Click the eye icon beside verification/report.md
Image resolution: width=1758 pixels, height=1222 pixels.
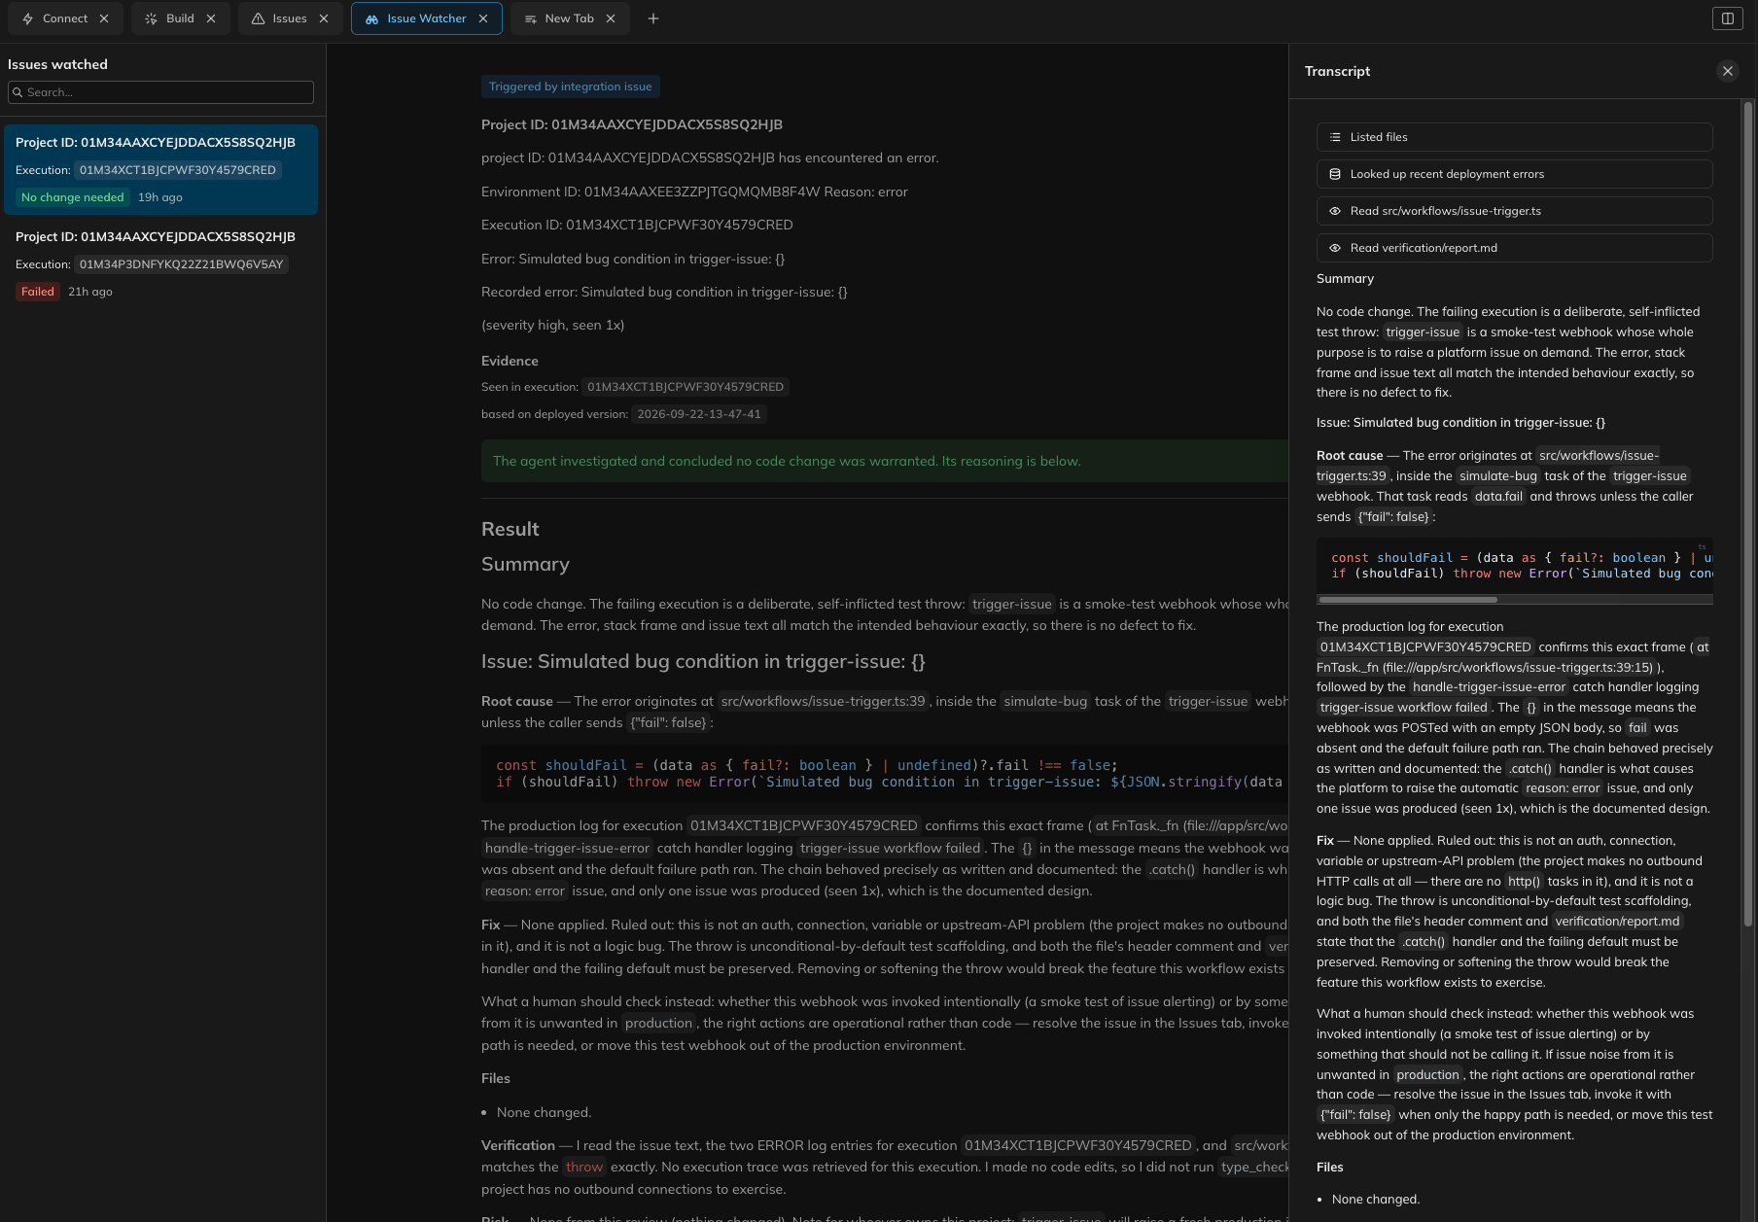click(1335, 248)
